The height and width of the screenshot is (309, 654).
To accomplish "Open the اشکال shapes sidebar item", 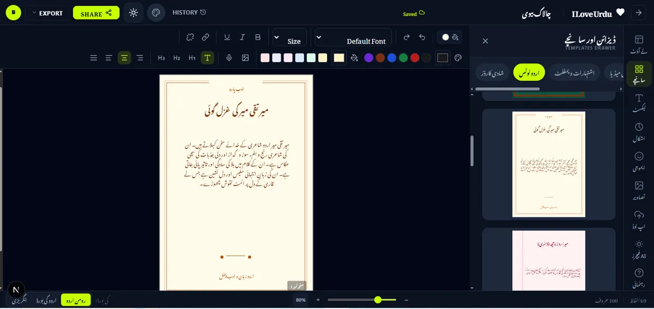I will tap(639, 132).
